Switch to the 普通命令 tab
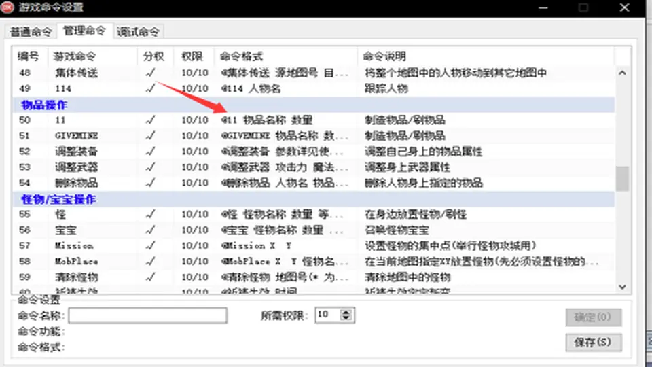 tap(31, 32)
